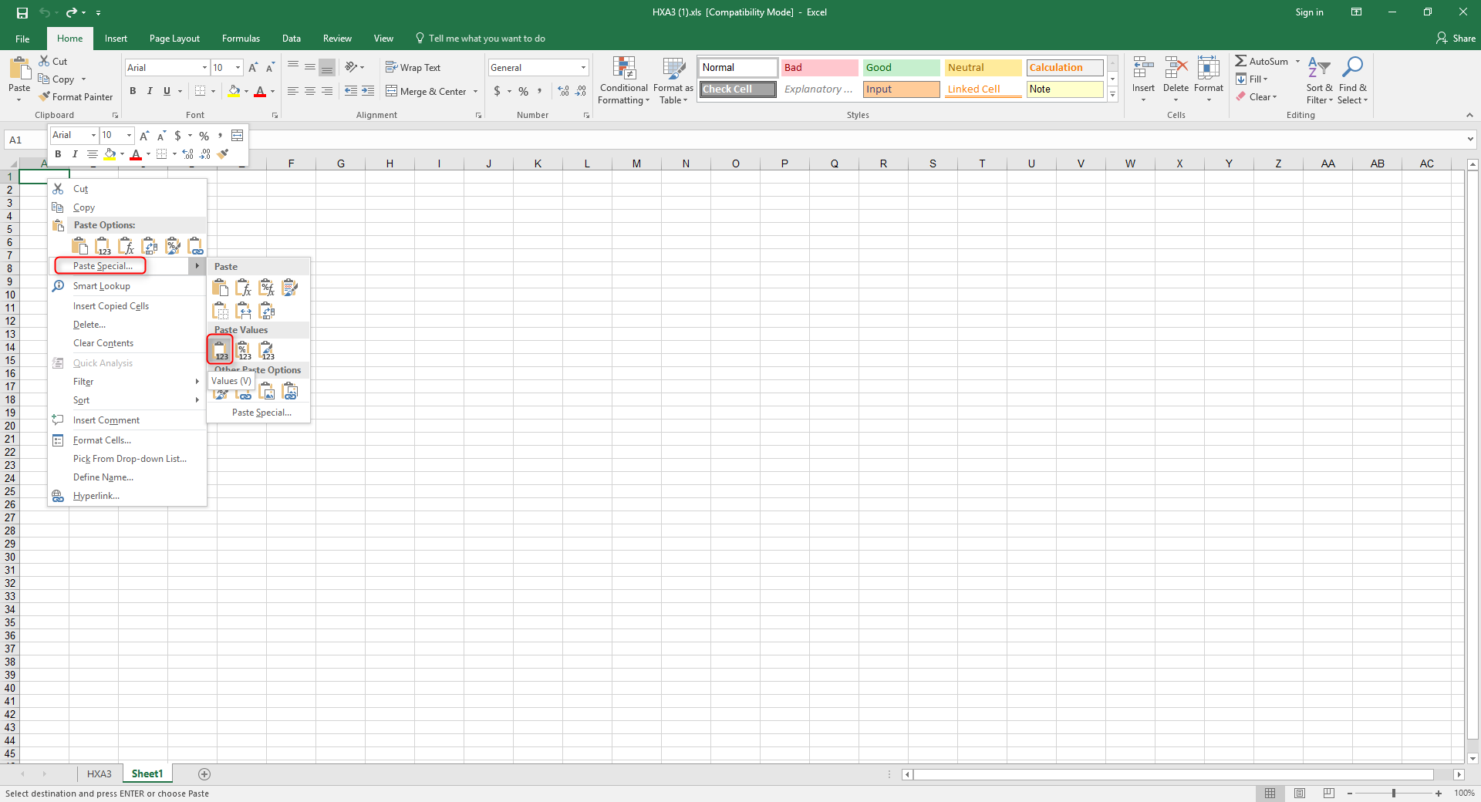Toggle Bold in ribbon Font group
This screenshot has height=802, width=1481.
pos(133,91)
